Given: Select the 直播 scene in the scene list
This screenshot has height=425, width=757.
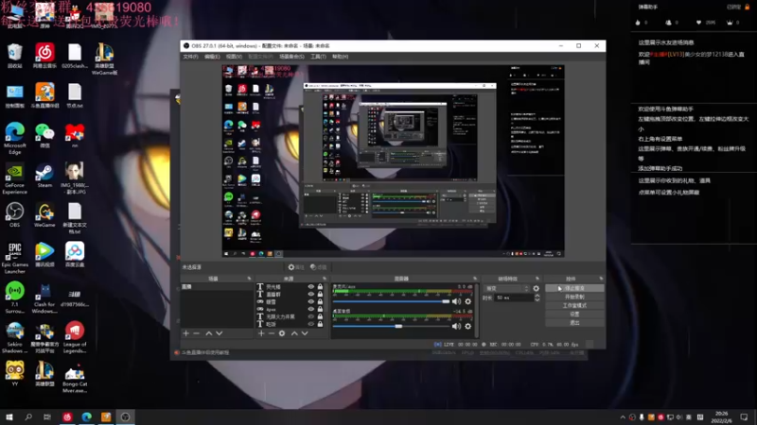Looking at the screenshot, I should [x=217, y=287].
